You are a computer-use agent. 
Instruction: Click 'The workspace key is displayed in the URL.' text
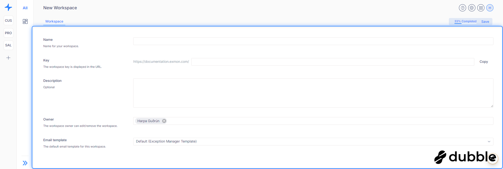[x=72, y=67]
